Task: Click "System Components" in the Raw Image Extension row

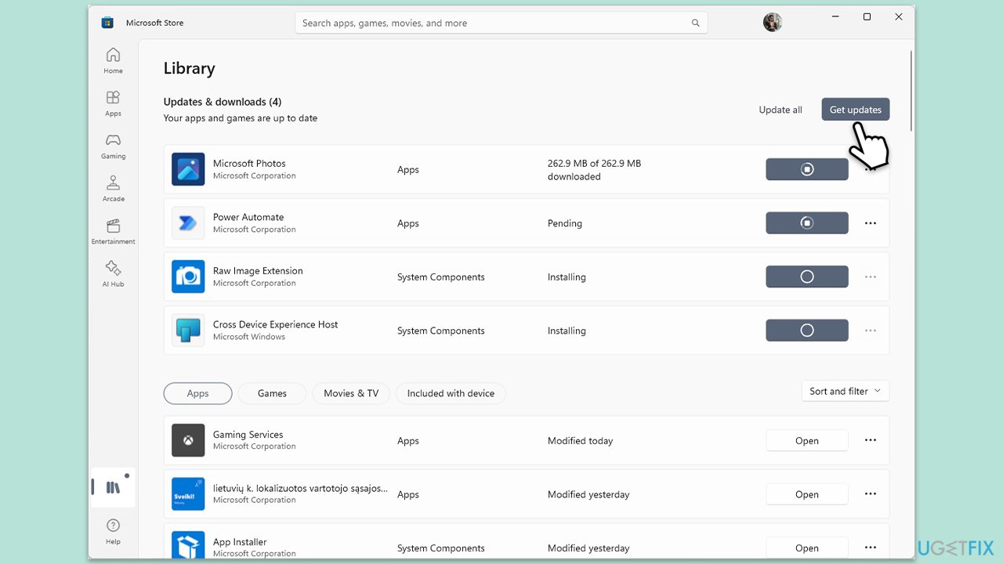Action: pyautogui.click(x=441, y=277)
